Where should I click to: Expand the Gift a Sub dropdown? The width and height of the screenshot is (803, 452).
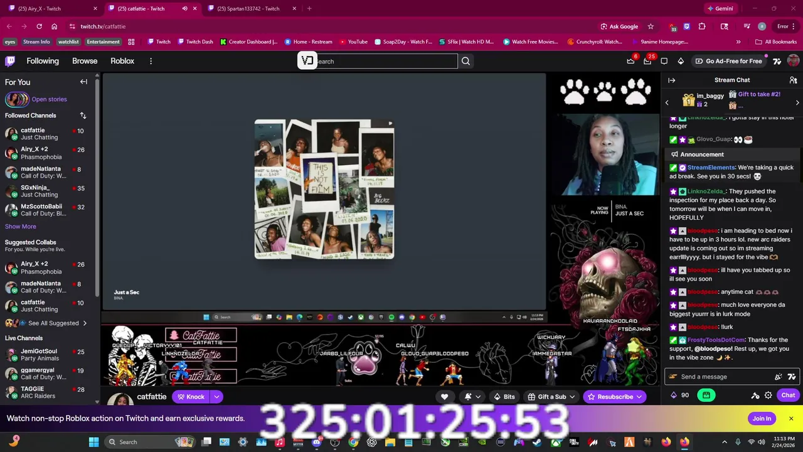tap(572, 397)
